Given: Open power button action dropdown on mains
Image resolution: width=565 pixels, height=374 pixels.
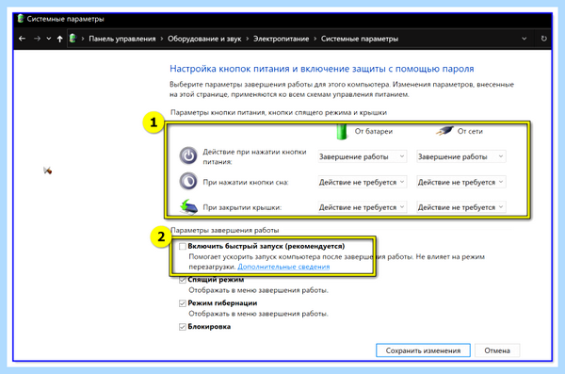Looking at the screenshot, I should pos(460,156).
